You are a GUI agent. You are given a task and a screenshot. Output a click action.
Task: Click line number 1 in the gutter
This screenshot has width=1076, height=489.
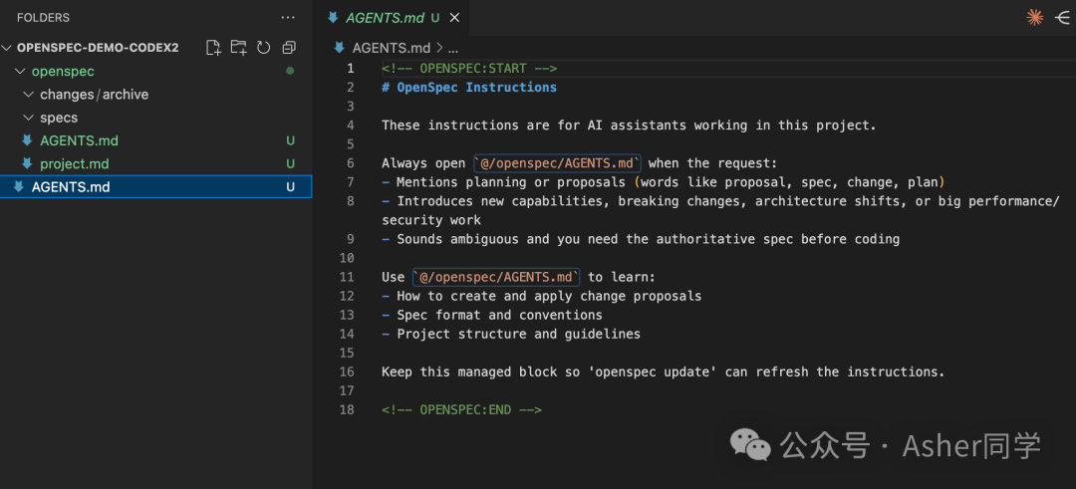pos(351,68)
